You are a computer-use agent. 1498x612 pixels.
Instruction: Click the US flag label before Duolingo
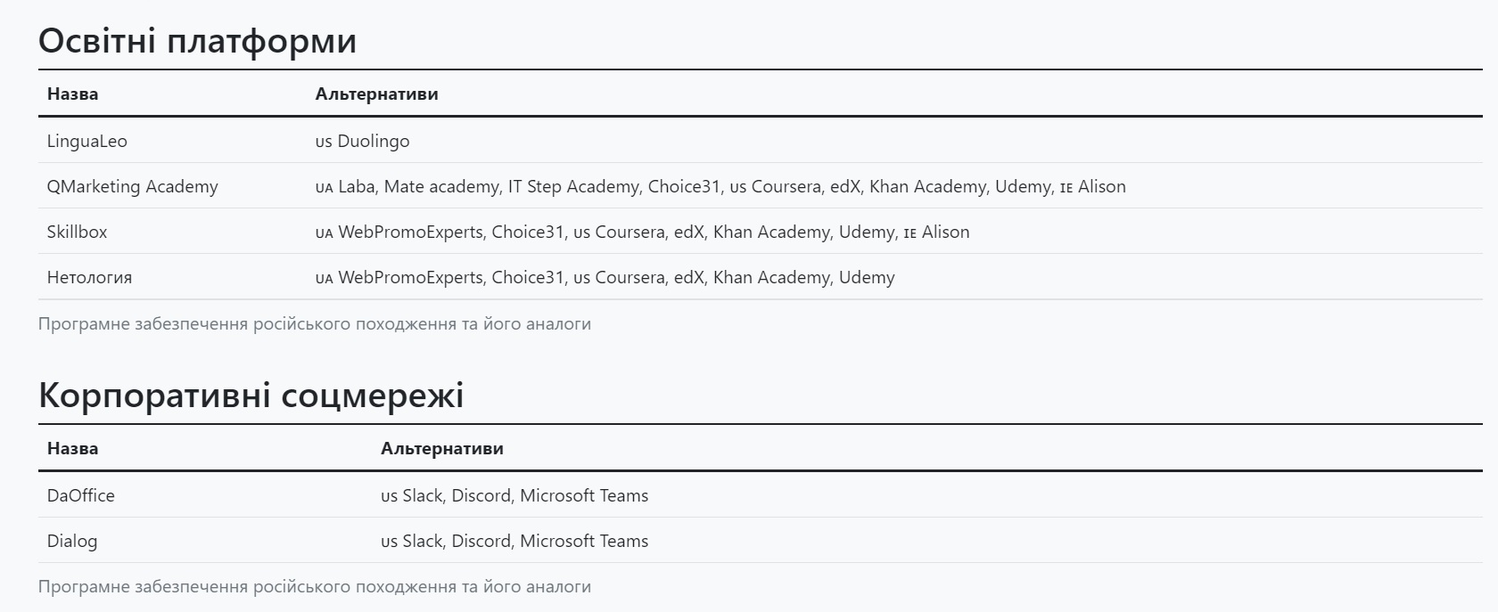[324, 142]
